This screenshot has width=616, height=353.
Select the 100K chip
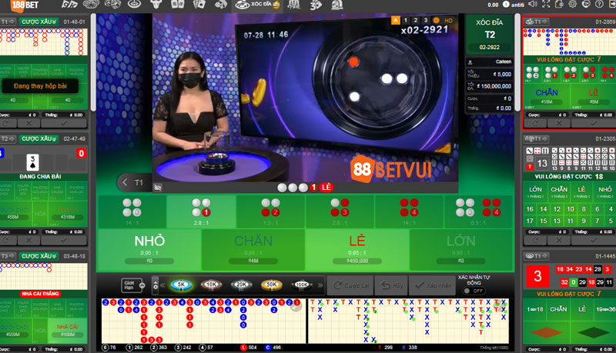(302, 285)
